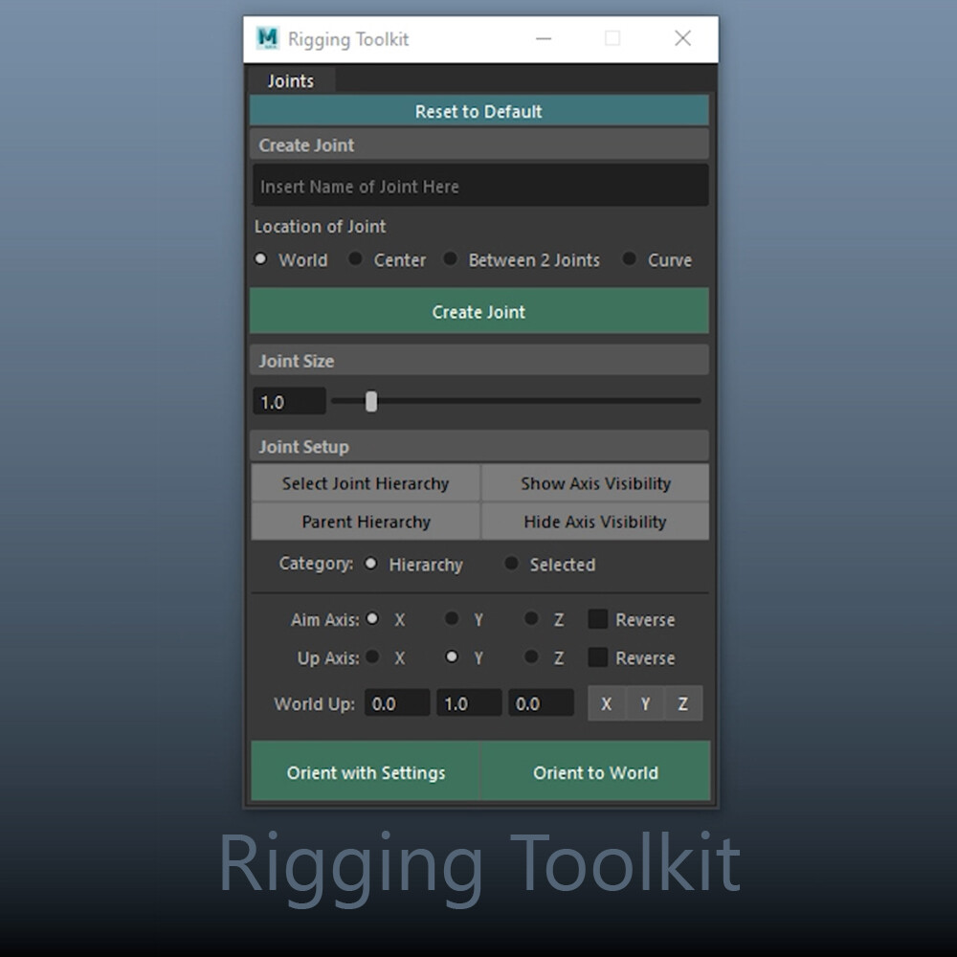Choose Between 2 Joints location option

[450, 258]
